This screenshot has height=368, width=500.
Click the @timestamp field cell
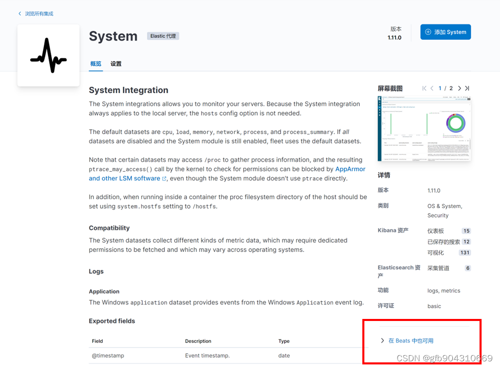click(108, 356)
